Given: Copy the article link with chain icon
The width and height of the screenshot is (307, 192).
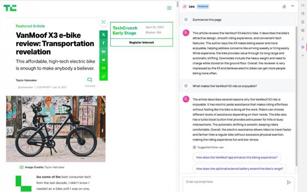Looking at the screenshot, I should pyautogui.click(x=103, y=76).
